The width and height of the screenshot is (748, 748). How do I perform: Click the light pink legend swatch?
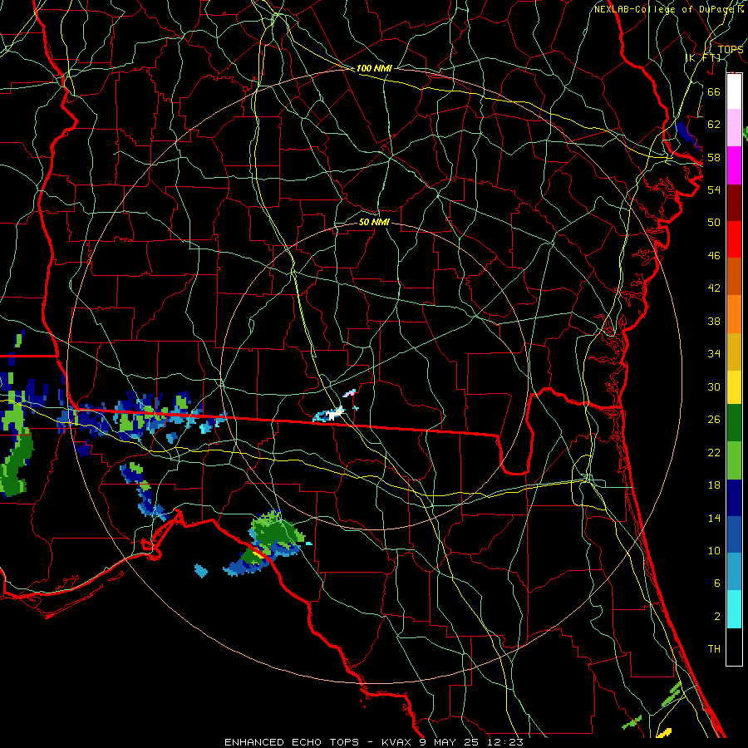point(734,127)
